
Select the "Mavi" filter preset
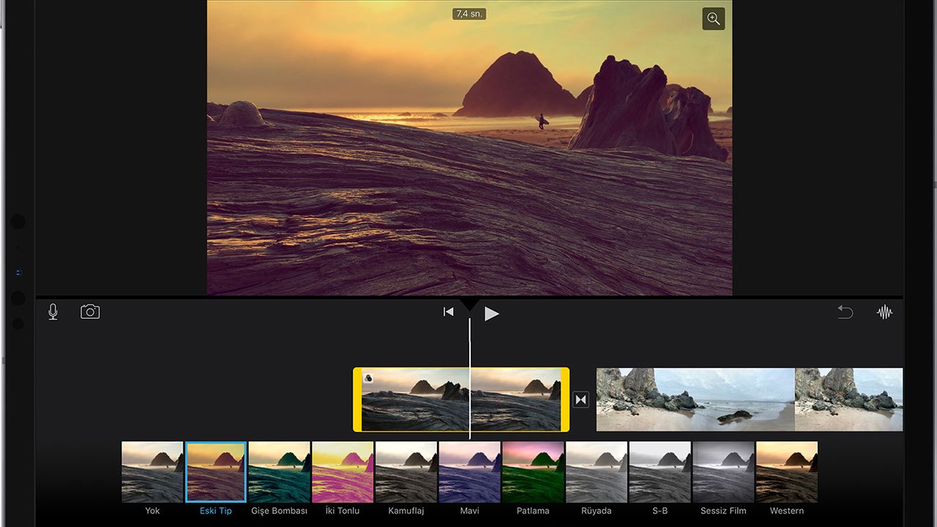pos(470,471)
